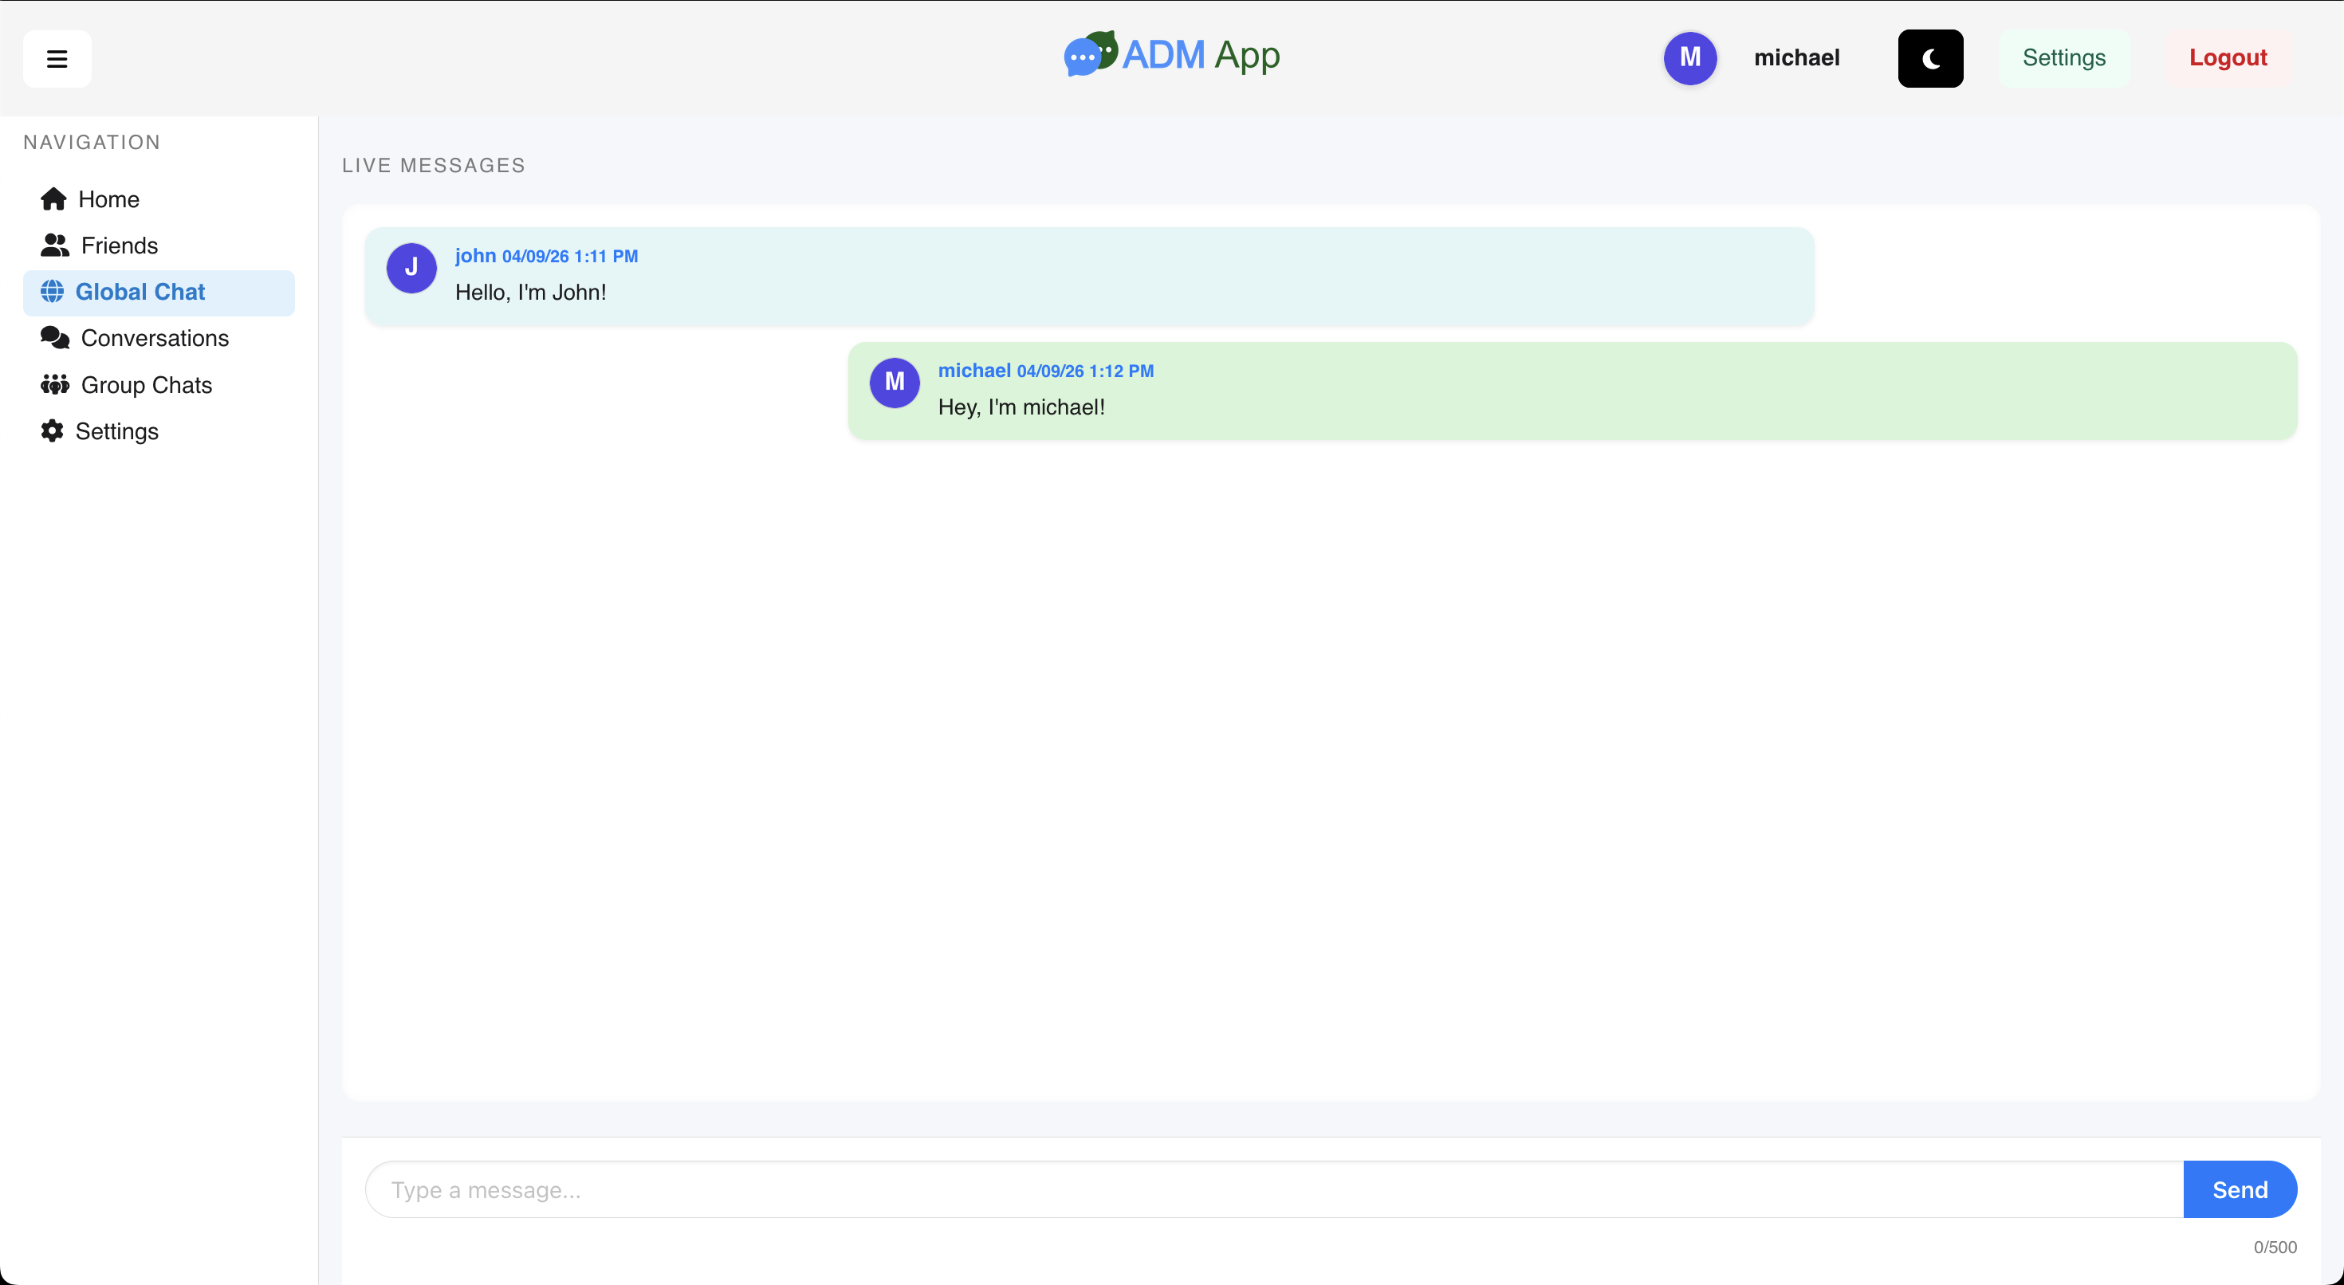This screenshot has height=1285, width=2344.
Task: Click the Global Chat globe icon
Action: click(x=52, y=291)
